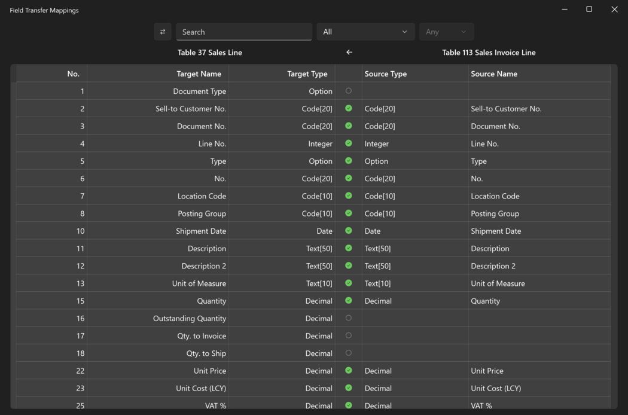Click green check in Unit Cost (LCY) row
The width and height of the screenshot is (628, 415).
(349, 387)
